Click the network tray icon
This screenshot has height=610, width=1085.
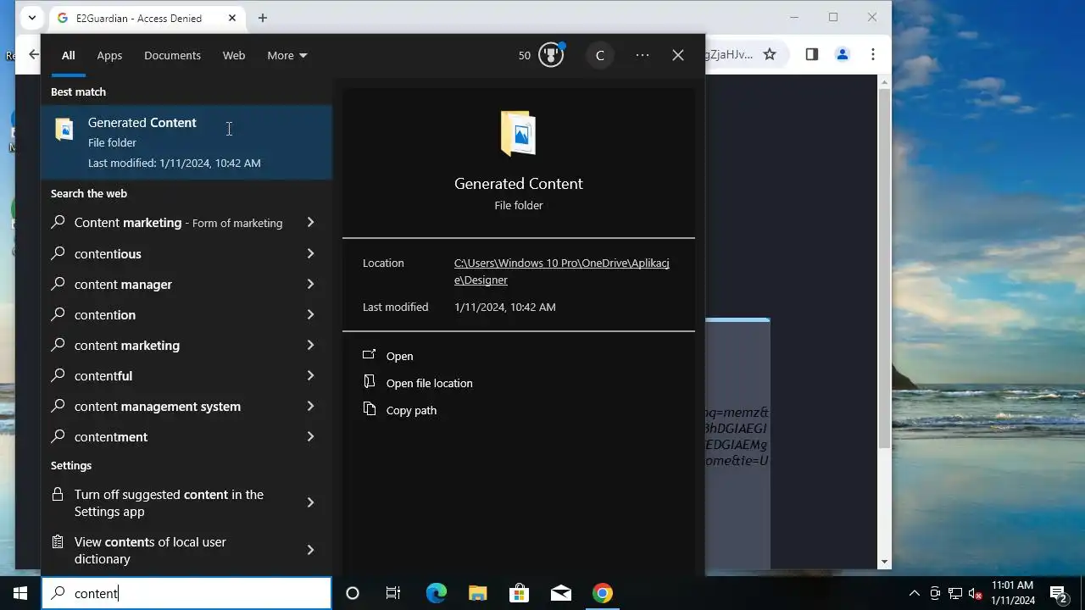coord(955,593)
